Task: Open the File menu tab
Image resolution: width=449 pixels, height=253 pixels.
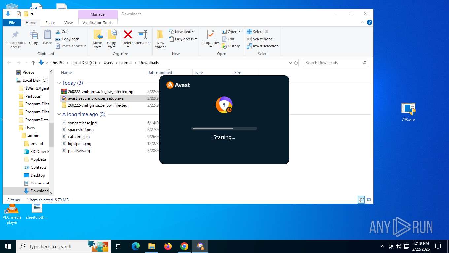Action: pos(12,23)
